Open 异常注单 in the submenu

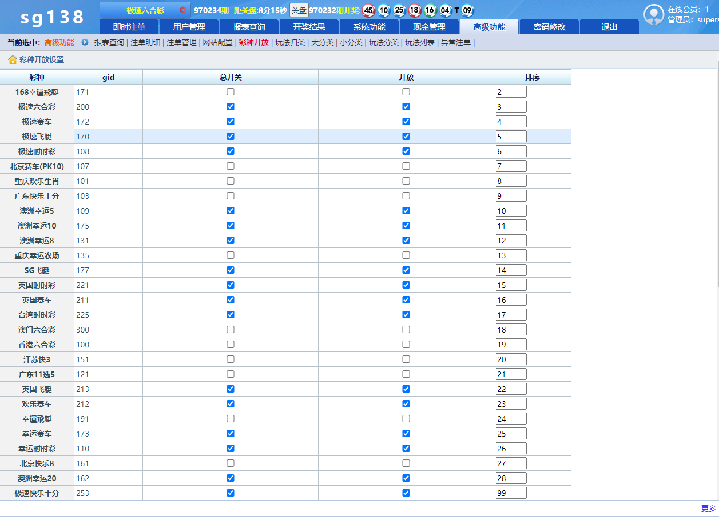pos(456,42)
